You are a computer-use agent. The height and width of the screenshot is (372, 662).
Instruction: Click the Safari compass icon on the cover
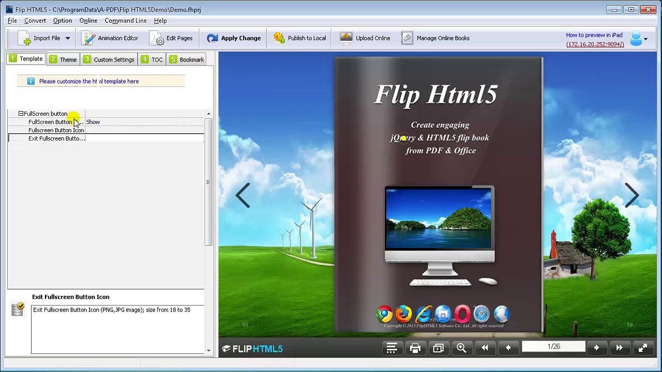481,314
